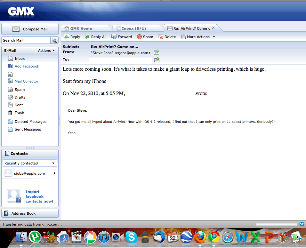
Task: Launch uTorrent from the Dock
Action: pyautogui.click(x=35, y=237)
